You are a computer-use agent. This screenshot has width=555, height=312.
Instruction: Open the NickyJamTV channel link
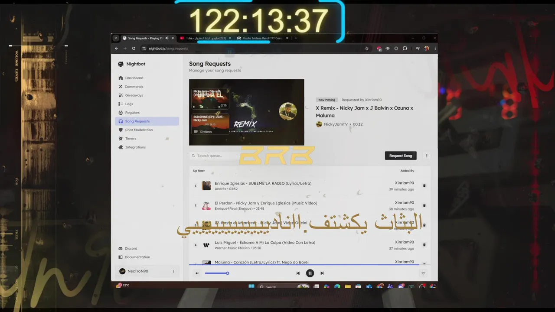tap(336, 124)
